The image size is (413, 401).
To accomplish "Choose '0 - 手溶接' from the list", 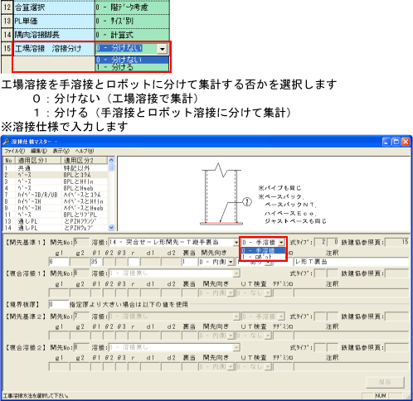I will point(263,250).
